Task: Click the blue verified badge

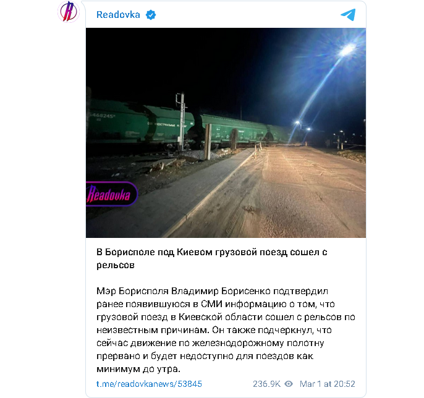Action: tap(151, 15)
